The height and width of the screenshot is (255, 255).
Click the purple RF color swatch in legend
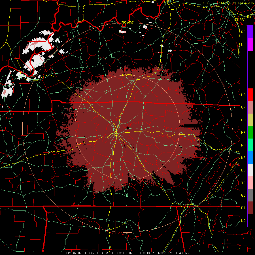pos(250,32)
